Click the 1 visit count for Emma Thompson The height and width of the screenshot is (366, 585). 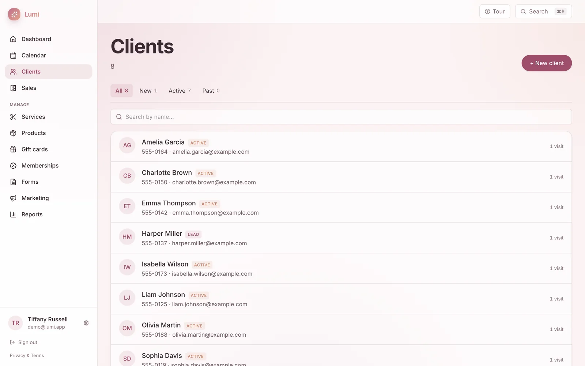pos(556,208)
